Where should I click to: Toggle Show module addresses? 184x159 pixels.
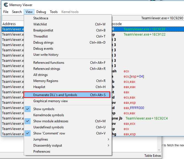pyautogui.click(x=68, y=121)
